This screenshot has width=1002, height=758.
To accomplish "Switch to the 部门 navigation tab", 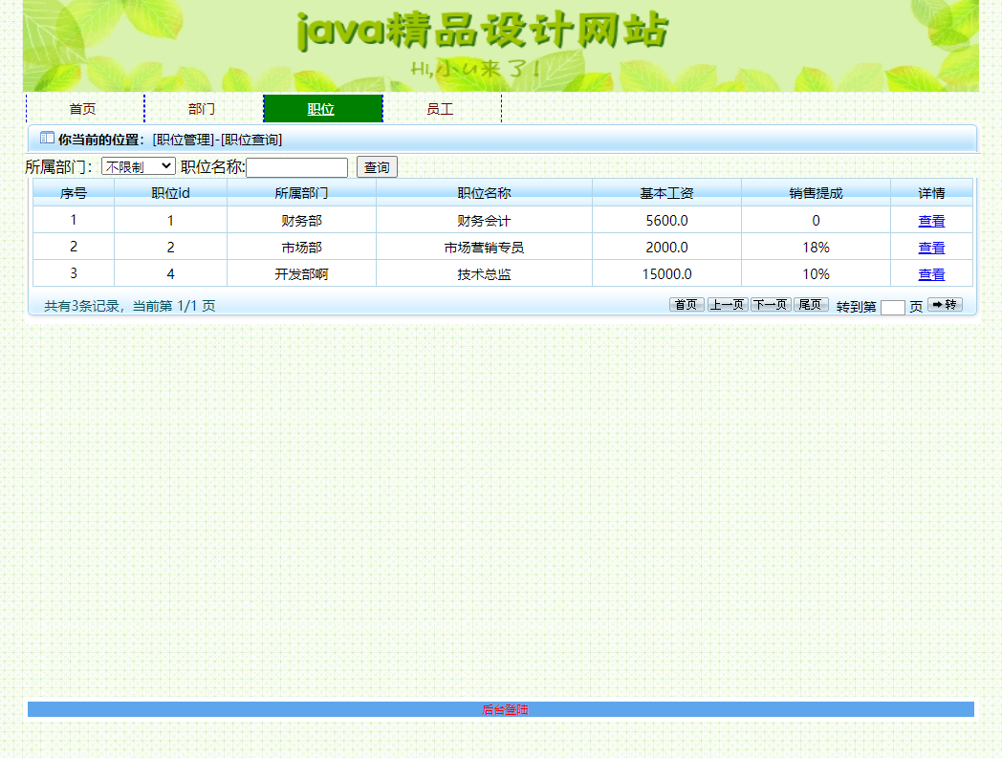I will pyautogui.click(x=204, y=108).
